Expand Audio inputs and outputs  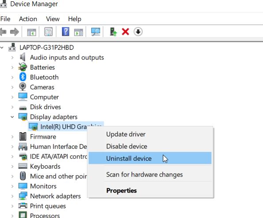click(x=12, y=57)
